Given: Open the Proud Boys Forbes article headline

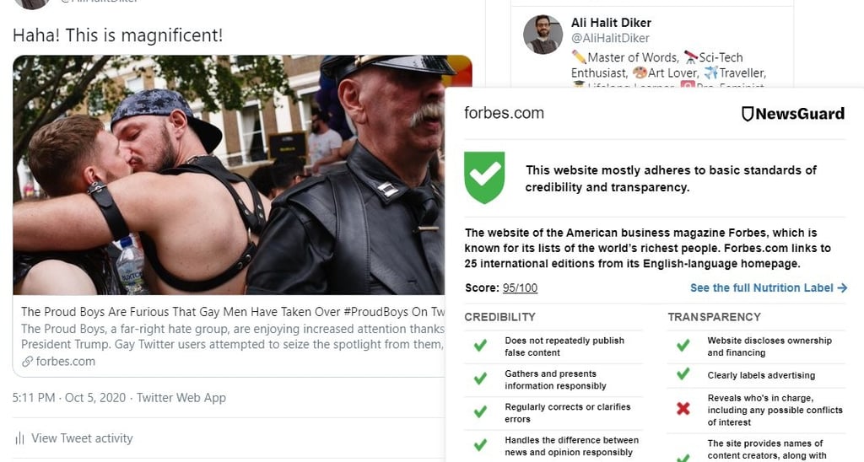Looking at the screenshot, I should click(x=233, y=312).
